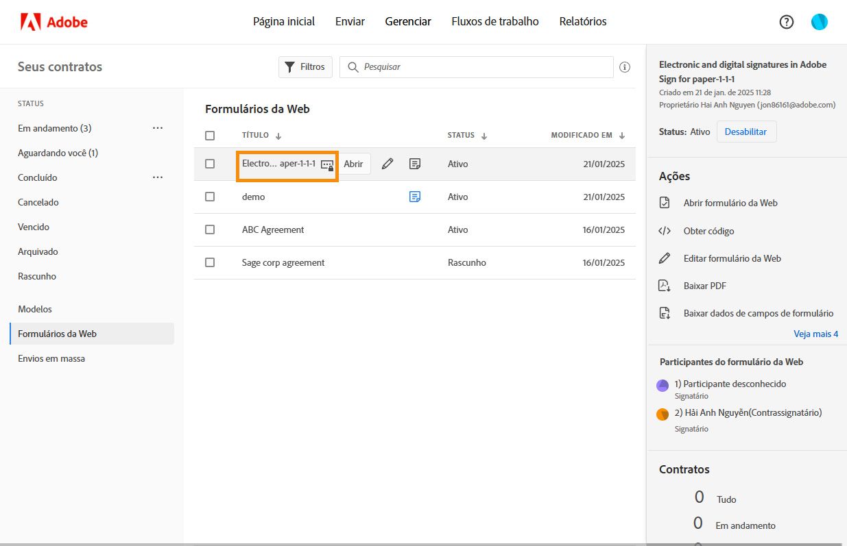
Task: Switch to Fluxos de trabalho menu item
Action: [x=494, y=21]
